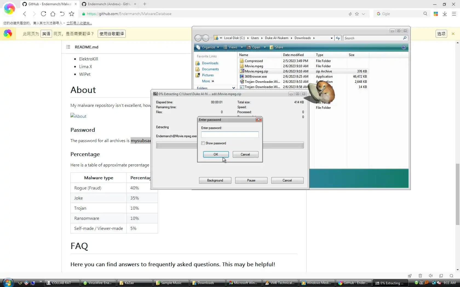
Task: Enable the Show password checkbox
Action: click(203, 143)
